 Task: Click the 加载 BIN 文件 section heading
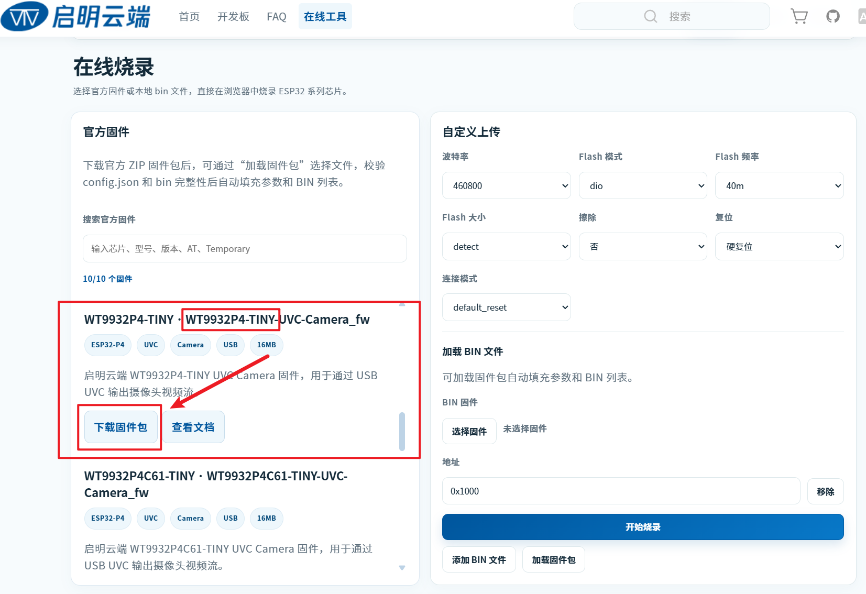pos(473,351)
